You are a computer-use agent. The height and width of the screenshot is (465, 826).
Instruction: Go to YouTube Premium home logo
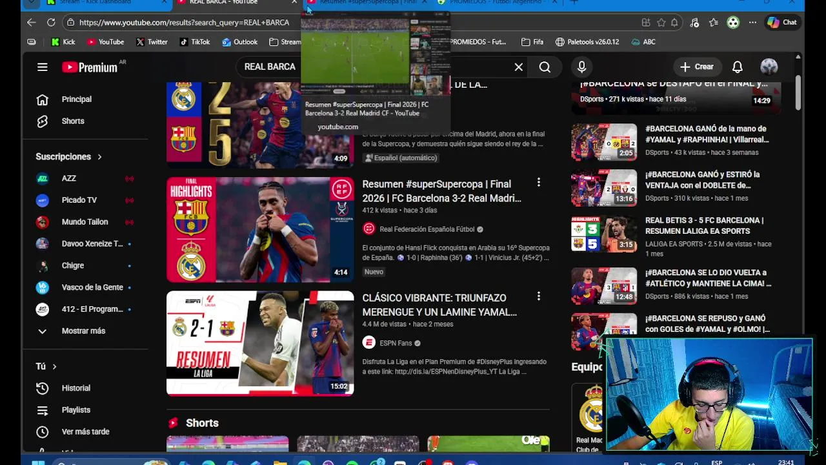point(90,67)
